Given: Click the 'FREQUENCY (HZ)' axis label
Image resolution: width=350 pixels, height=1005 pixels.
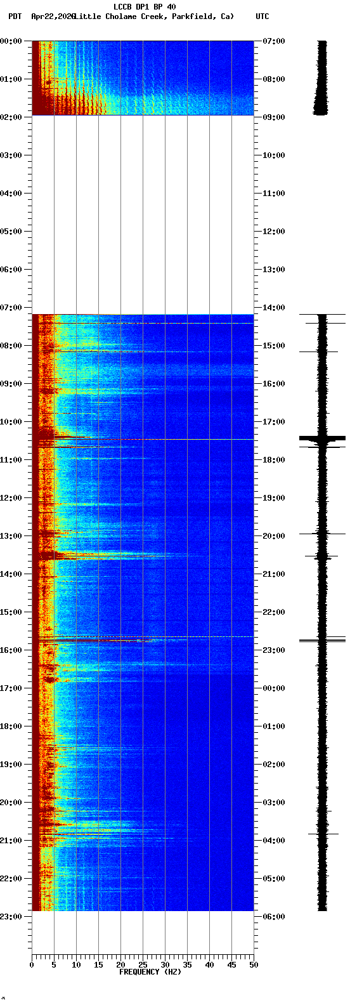Looking at the screenshot, I should tap(150, 971).
